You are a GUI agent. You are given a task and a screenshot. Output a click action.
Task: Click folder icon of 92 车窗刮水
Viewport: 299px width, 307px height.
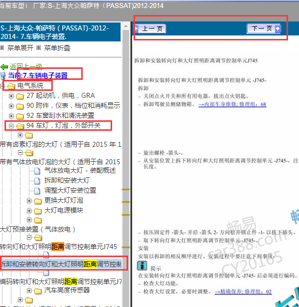20,116
